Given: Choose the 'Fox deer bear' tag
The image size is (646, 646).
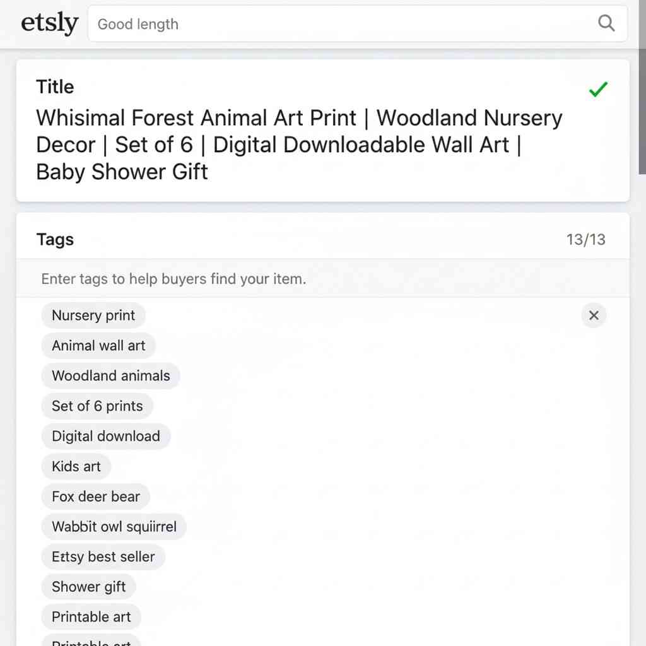Looking at the screenshot, I should click(x=96, y=497).
